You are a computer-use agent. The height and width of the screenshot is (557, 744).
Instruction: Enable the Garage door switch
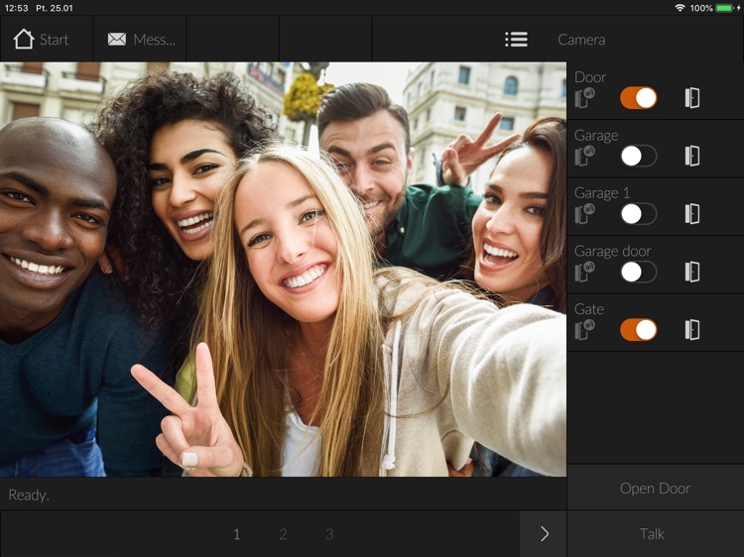coord(639,272)
